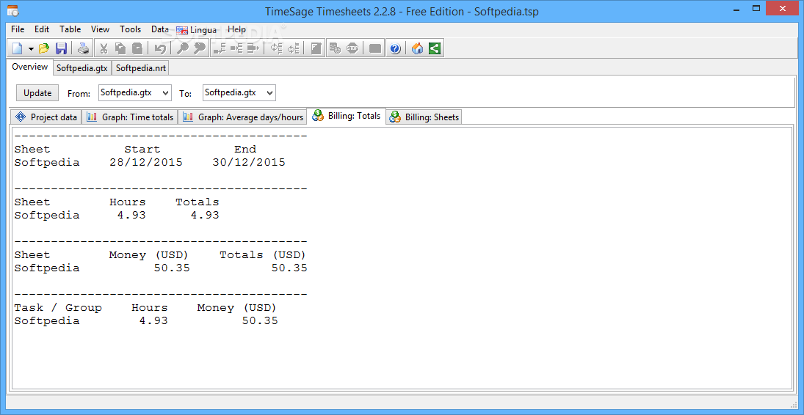
Task: Switch to the Softpedia.nrt tab
Action: click(140, 68)
